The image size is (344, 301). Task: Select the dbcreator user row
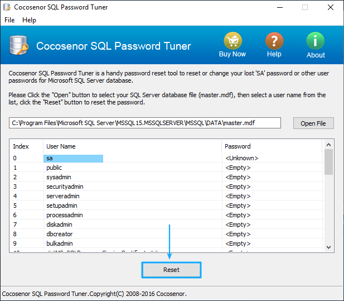click(166, 234)
